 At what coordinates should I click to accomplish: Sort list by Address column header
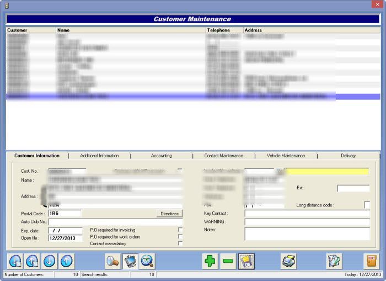click(x=312, y=30)
